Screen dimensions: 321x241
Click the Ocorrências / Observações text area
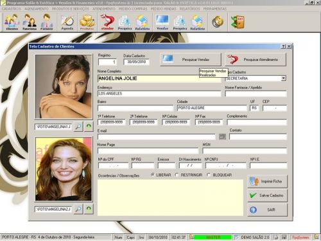tap(170, 197)
